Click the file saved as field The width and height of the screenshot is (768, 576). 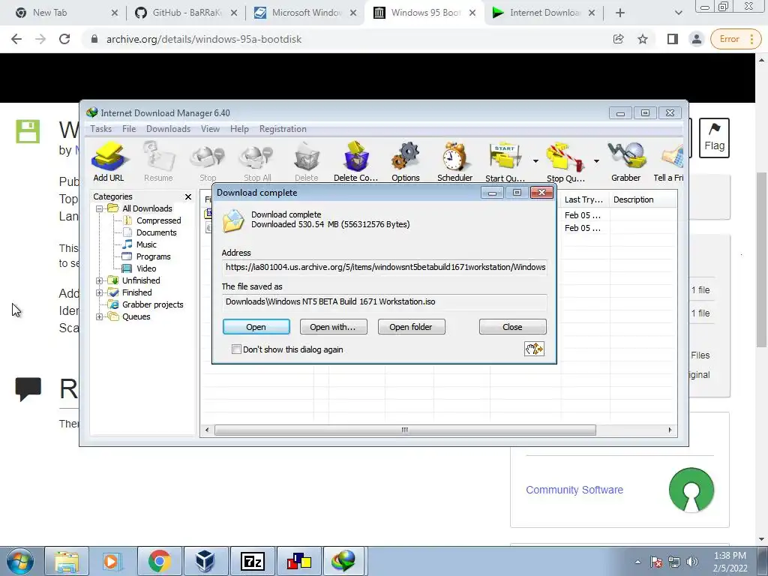click(x=385, y=301)
